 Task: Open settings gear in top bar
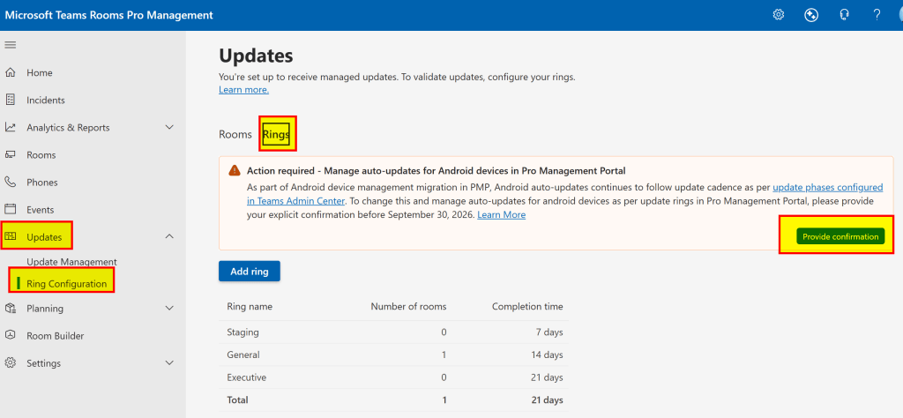pos(779,15)
